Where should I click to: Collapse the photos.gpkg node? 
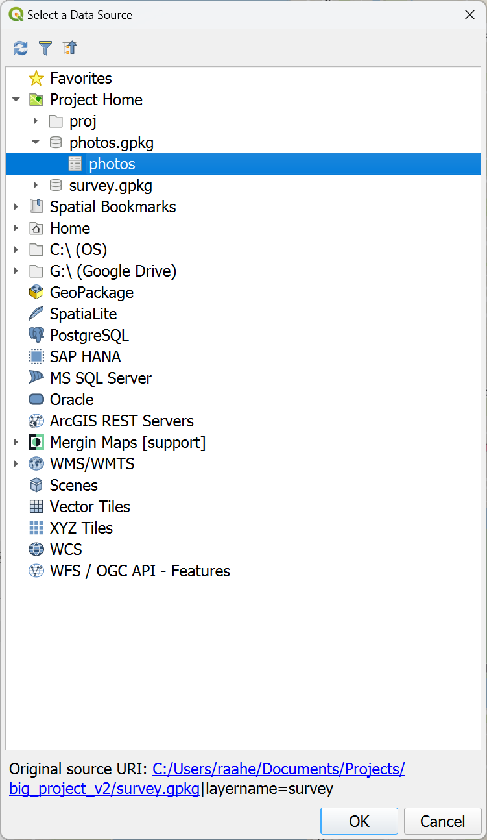pos(36,143)
